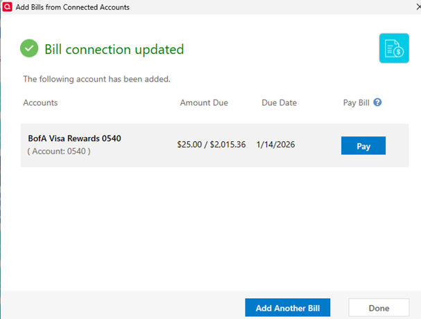
Task: Click the Pay Bill column header
Action: (x=356, y=103)
